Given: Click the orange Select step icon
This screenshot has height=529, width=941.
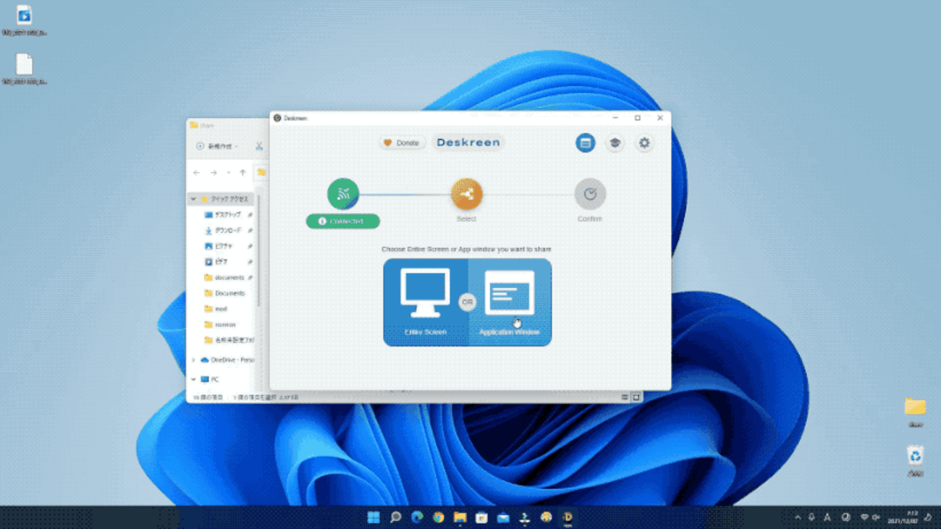Looking at the screenshot, I should 466,194.
